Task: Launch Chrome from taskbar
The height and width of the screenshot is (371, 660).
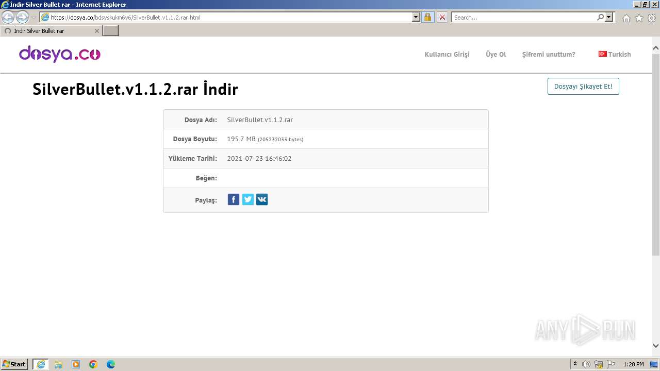Action: [93, 364]
